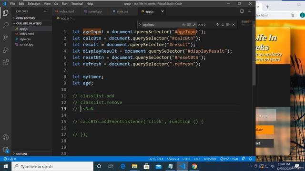
Task: Switch to index.html editor tab
Action: 66,11
